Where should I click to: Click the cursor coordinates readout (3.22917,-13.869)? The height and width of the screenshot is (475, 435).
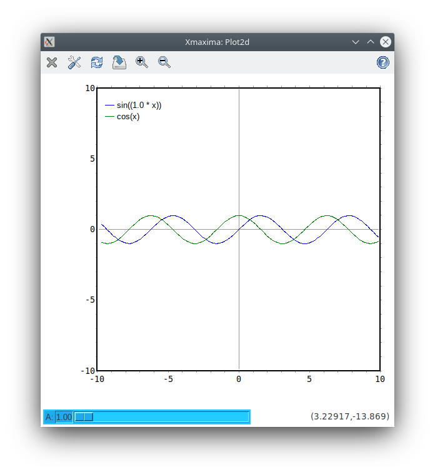coord(350,416)
